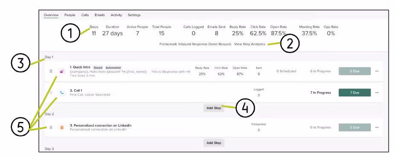Click the Day 2 heading

coord(49,114)
